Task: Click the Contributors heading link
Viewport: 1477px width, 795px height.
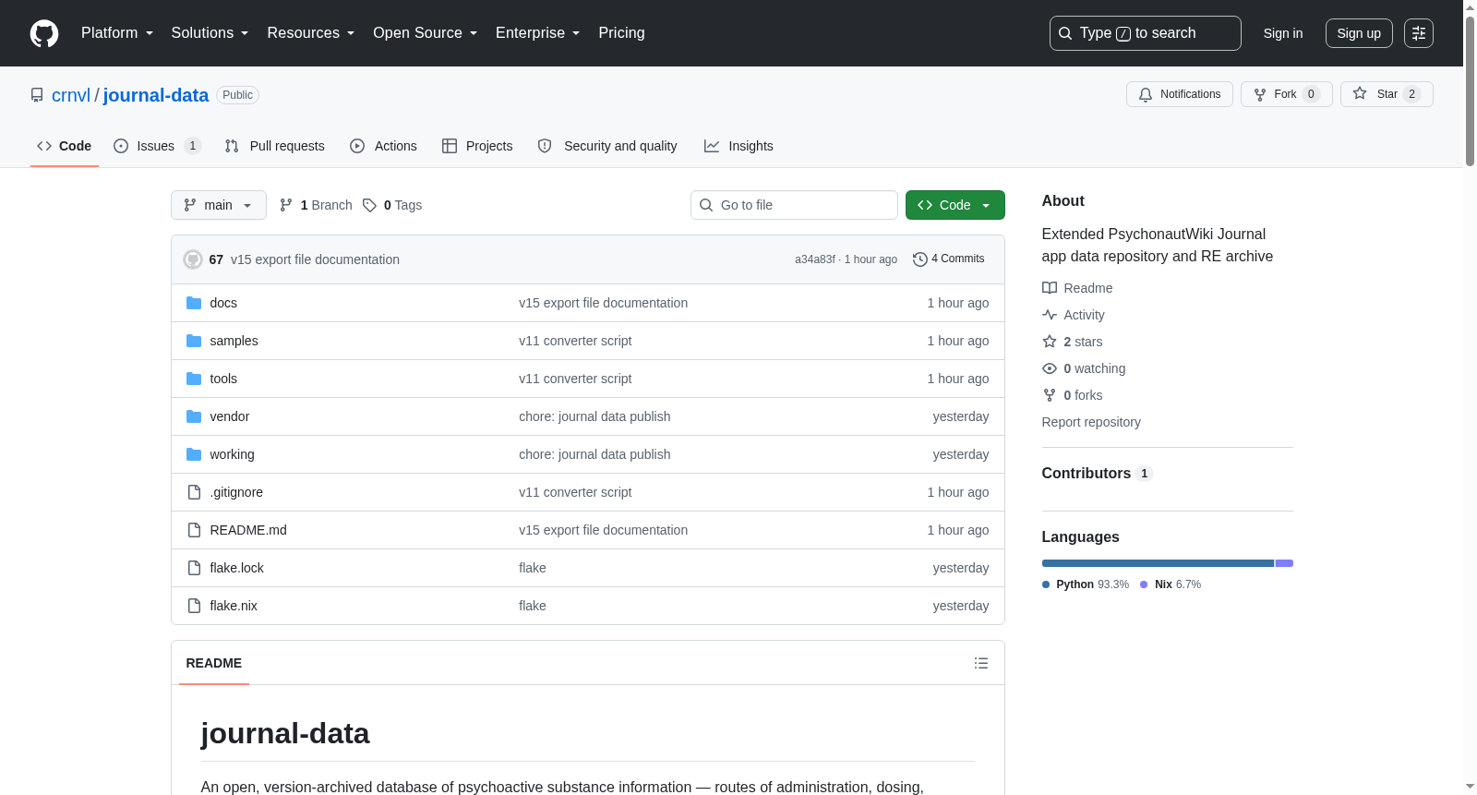Action: coord(1097,474)
